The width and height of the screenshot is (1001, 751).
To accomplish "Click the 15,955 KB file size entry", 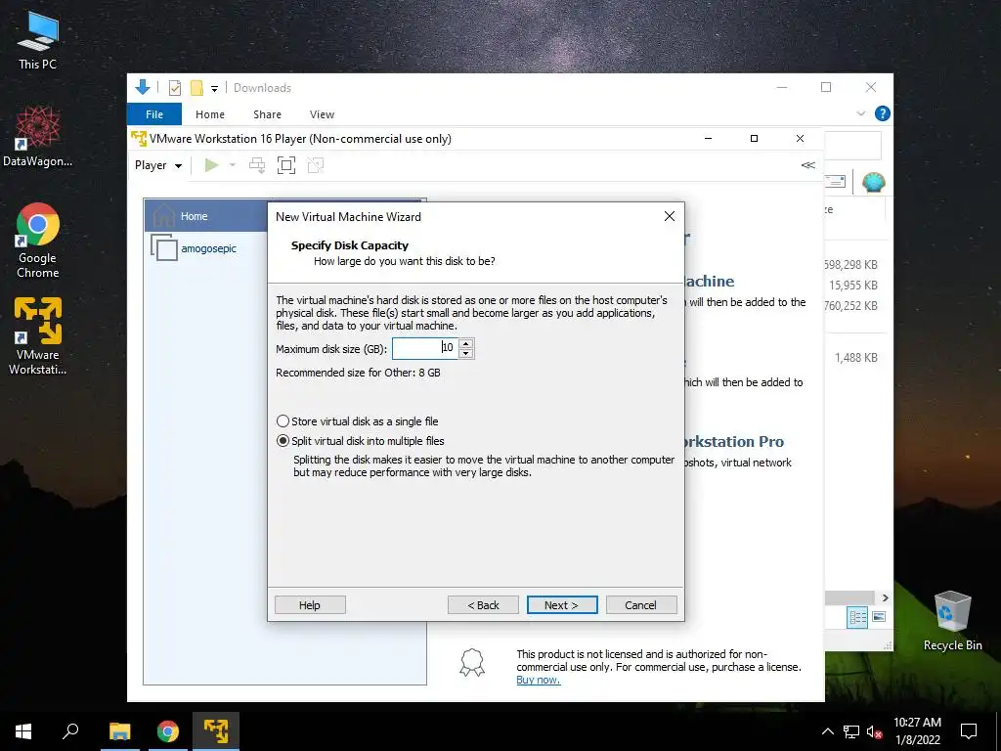I will point(852,285).
